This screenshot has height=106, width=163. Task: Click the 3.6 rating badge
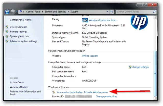(x=85, y=20)
